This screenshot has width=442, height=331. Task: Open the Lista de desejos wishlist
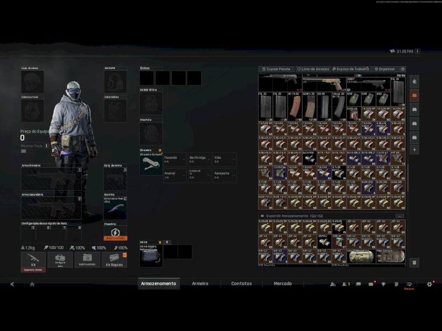[313, 69]
